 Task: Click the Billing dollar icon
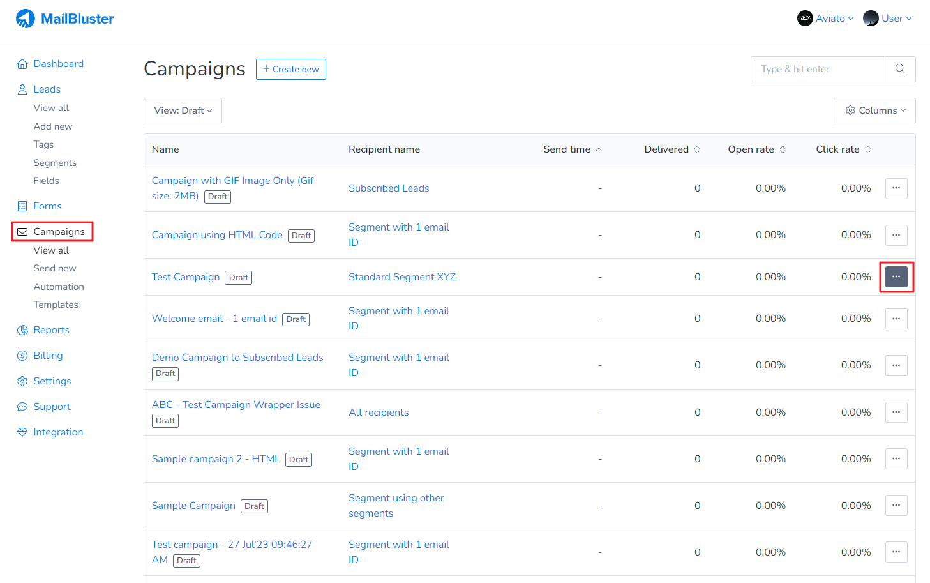(22, 356)
